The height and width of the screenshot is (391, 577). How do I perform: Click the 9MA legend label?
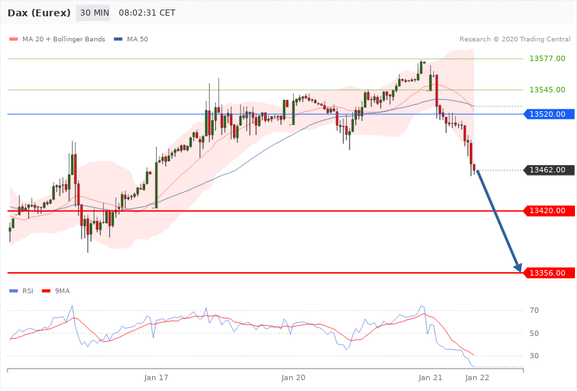pyautogui.click(x=62, y=291)
